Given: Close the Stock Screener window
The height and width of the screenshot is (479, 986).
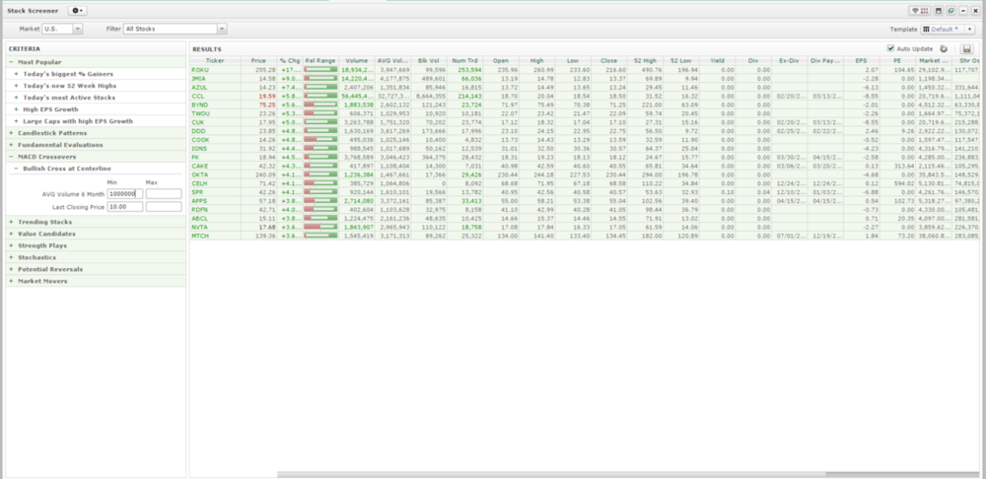Looking at the screenshot, I should (x=975, y=11).
